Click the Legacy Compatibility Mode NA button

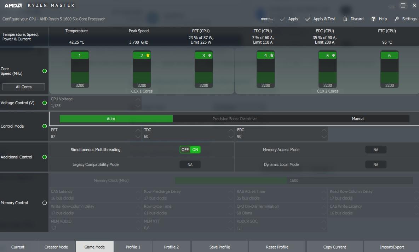pyautogui.click(x=190, y=165)
